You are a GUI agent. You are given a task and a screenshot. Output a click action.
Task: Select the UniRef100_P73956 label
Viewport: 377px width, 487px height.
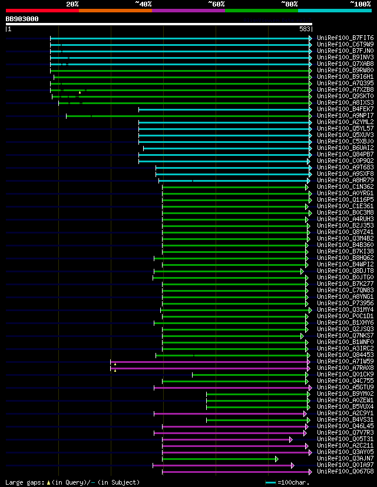345,303
